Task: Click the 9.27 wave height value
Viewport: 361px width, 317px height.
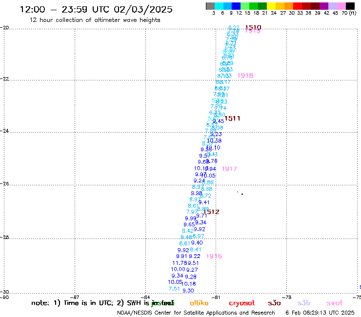Action: coord(192,270)
